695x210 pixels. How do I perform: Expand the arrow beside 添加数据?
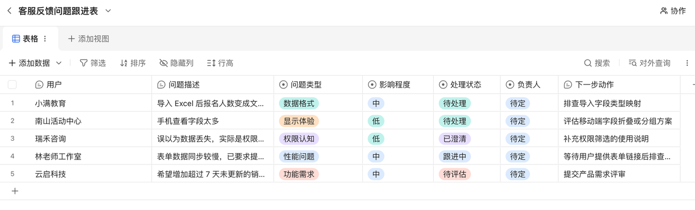click(x=59, y=63)
